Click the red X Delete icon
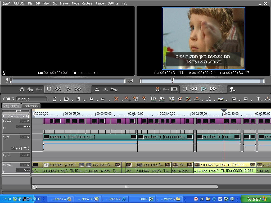The image size is (271, 203). coord(116,99)
